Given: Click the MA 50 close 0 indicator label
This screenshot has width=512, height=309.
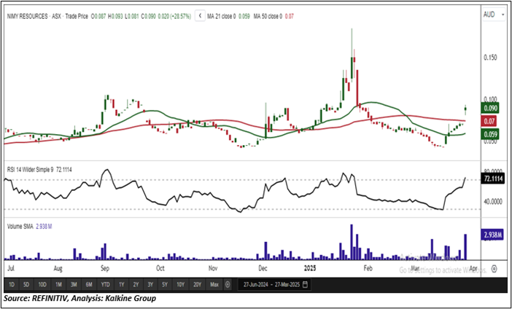Looking at the screenshot, I should click(268, 16).
